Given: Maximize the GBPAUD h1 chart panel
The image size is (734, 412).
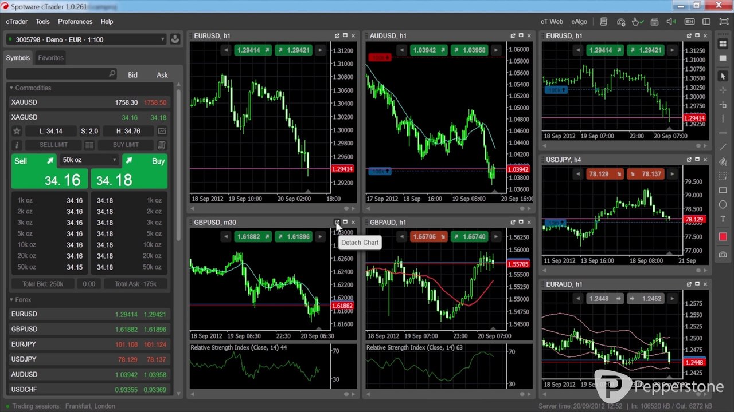Looking at the screenshot, I should coord(521,222).
